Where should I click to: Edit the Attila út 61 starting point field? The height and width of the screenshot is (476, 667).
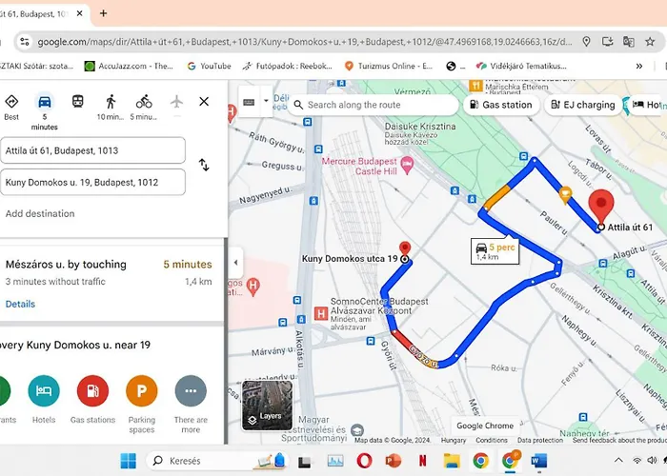pyautogui.click(x=92, y=150)
